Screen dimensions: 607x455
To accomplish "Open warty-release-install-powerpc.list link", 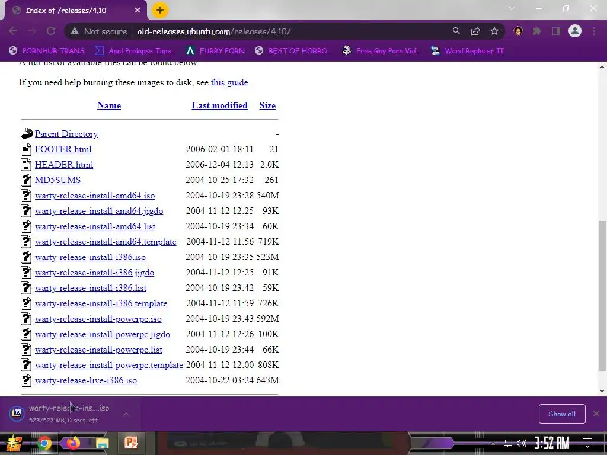I will click(x=99, y=350).
